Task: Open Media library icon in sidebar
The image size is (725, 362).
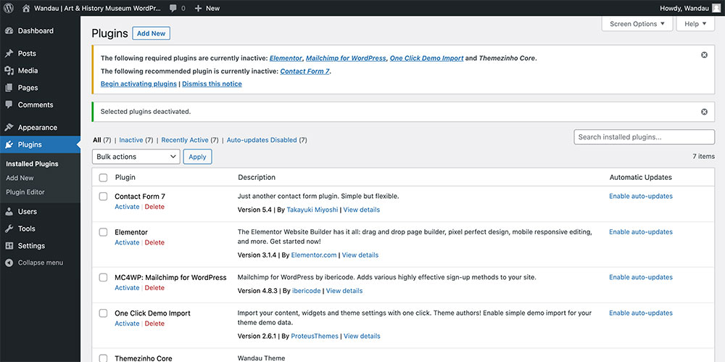Action: (9, 71)
